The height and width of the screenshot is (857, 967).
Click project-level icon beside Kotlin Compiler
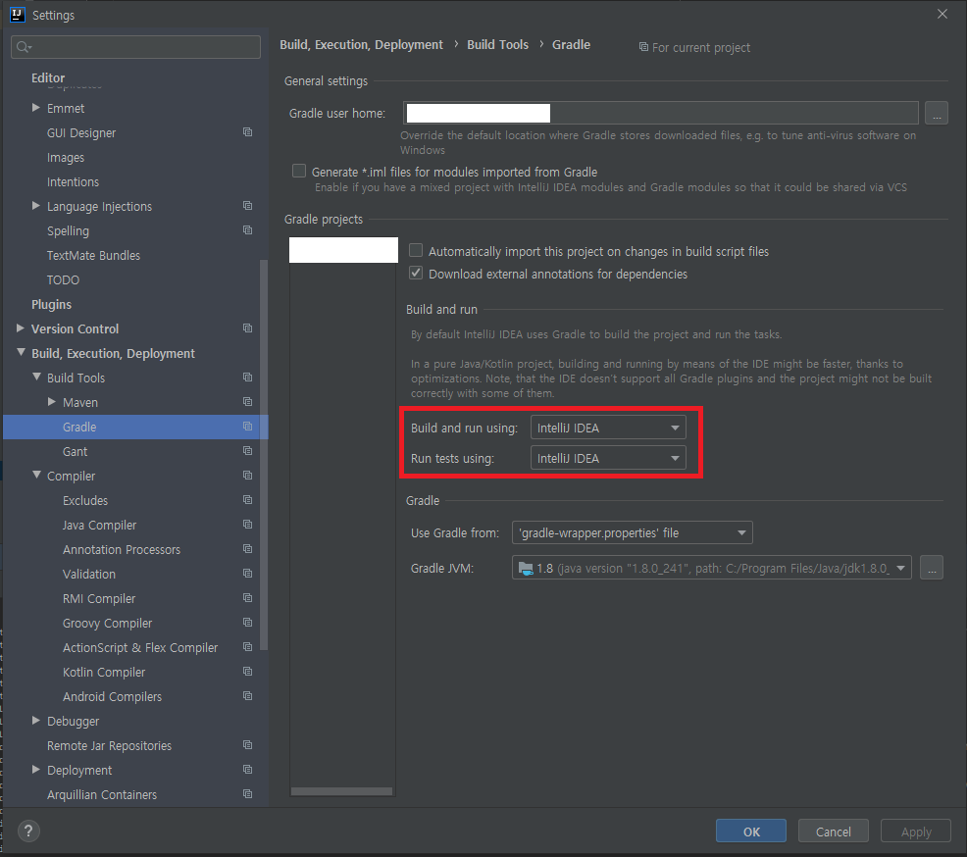pos(247,672)
